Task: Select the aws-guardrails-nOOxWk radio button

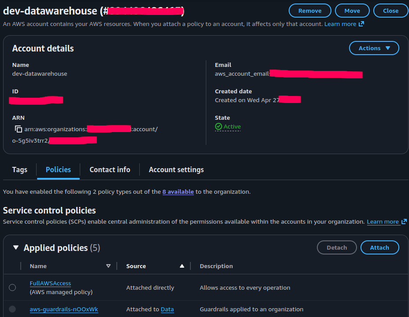Action: click(12, 309)
